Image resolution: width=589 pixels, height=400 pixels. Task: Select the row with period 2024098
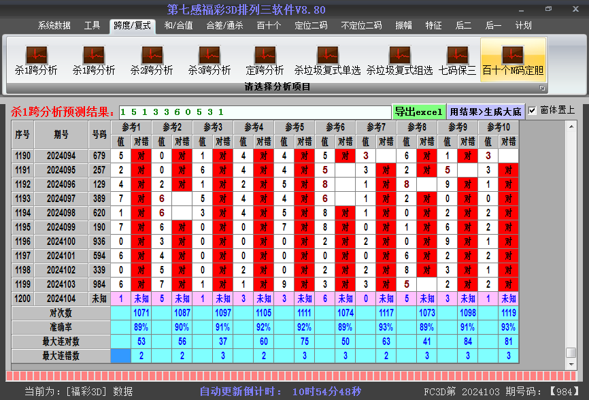click(x=265, y=213)
